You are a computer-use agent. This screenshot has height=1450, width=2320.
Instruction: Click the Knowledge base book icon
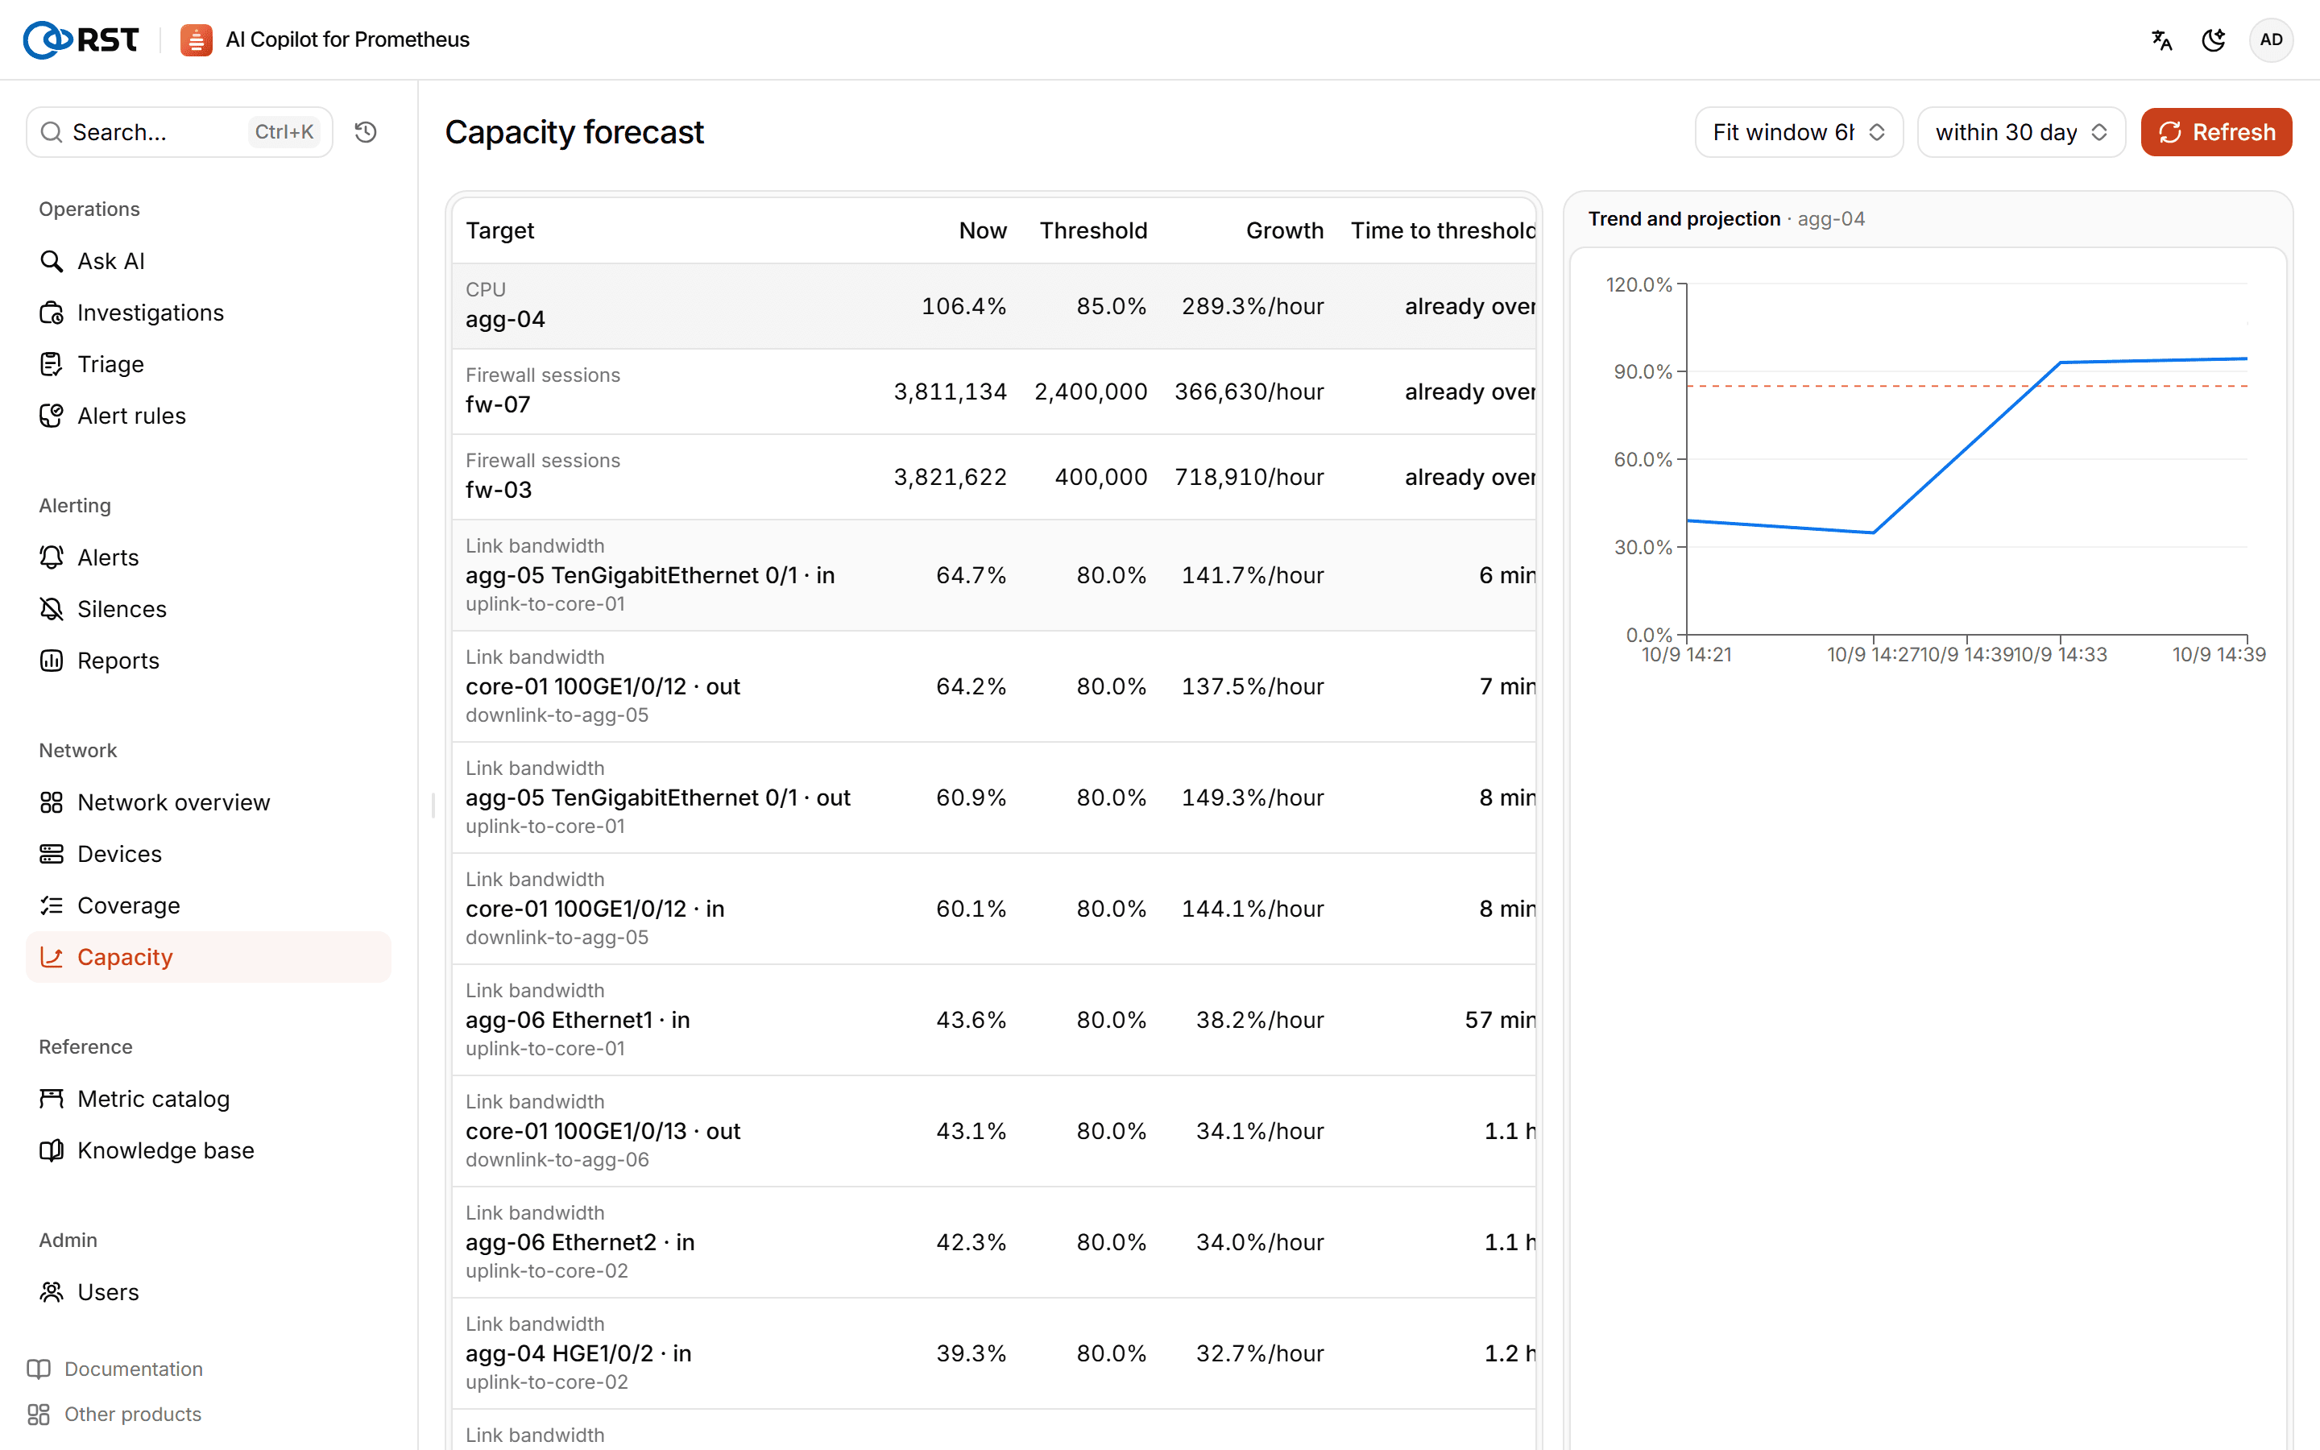pos(52,1151)
